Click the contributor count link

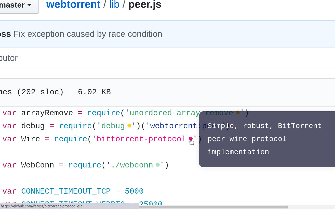coord(9,58)
